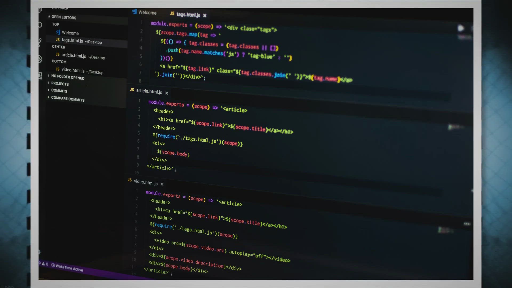
Task: Close the article.html.js editor tab
Action: (166, 93)
